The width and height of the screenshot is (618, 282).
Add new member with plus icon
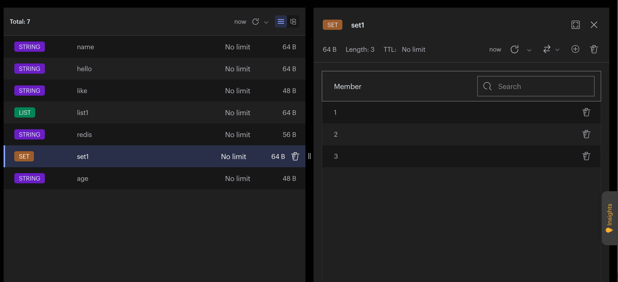tap(575, 49)
